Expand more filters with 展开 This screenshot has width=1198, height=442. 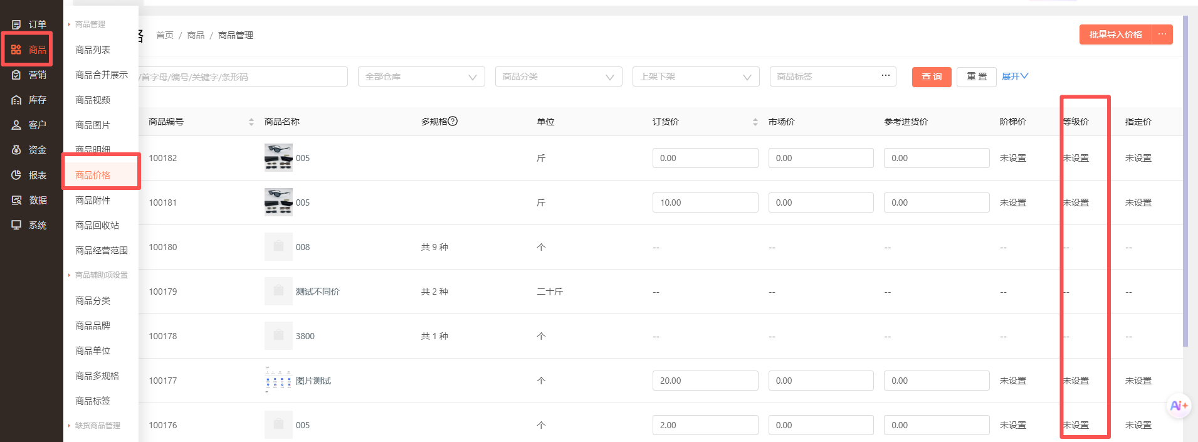(x=1015, y=76)
